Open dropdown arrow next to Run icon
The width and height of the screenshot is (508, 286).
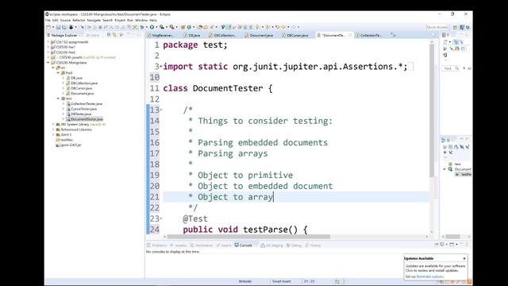click(157, 27)
